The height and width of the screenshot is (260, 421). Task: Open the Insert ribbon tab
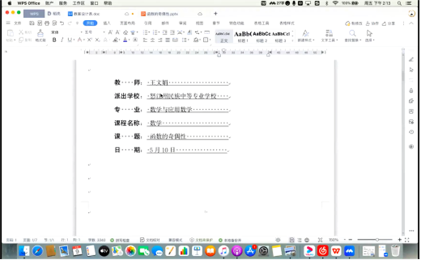[107, 23]
